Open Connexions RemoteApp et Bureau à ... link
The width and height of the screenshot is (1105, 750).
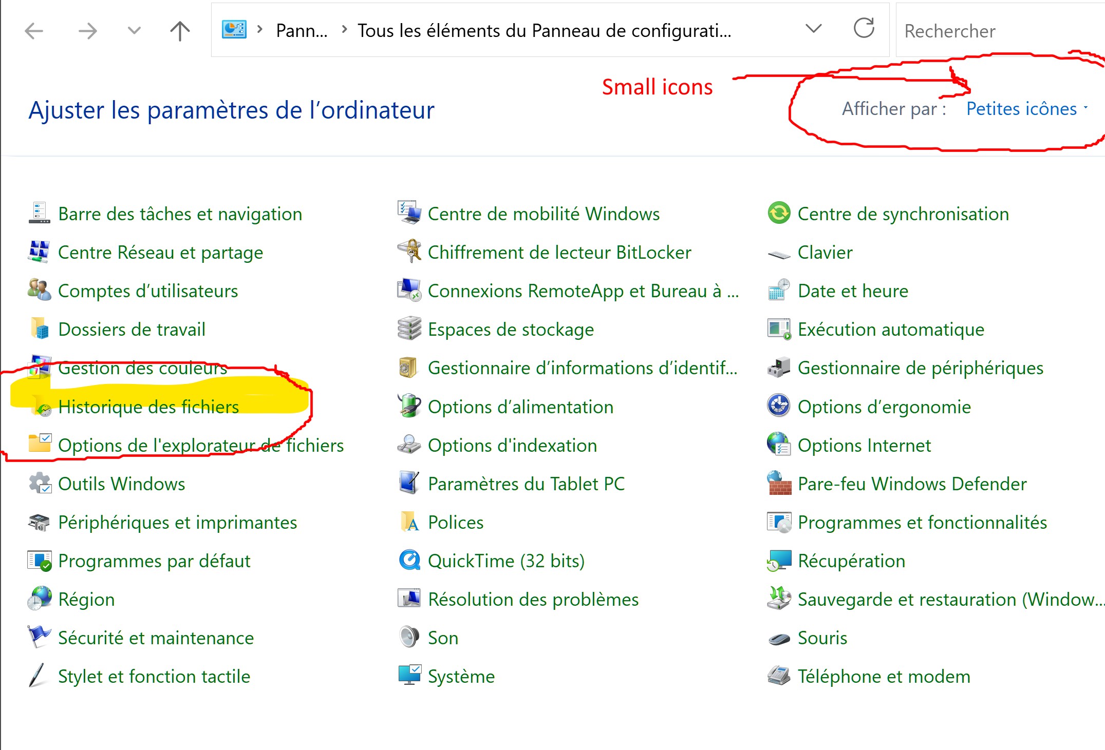[x=584, y=291]
